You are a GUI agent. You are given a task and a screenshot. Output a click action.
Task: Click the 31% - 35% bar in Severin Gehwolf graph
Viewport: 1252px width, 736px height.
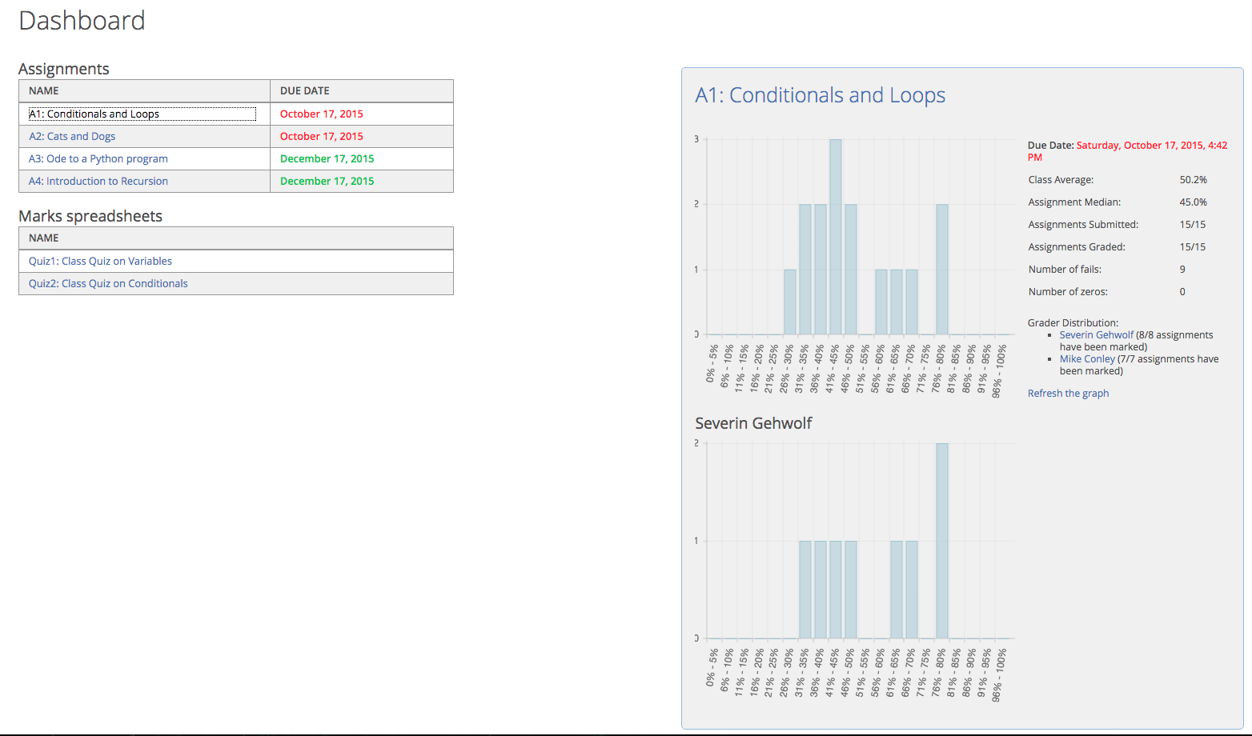(805, 590)
